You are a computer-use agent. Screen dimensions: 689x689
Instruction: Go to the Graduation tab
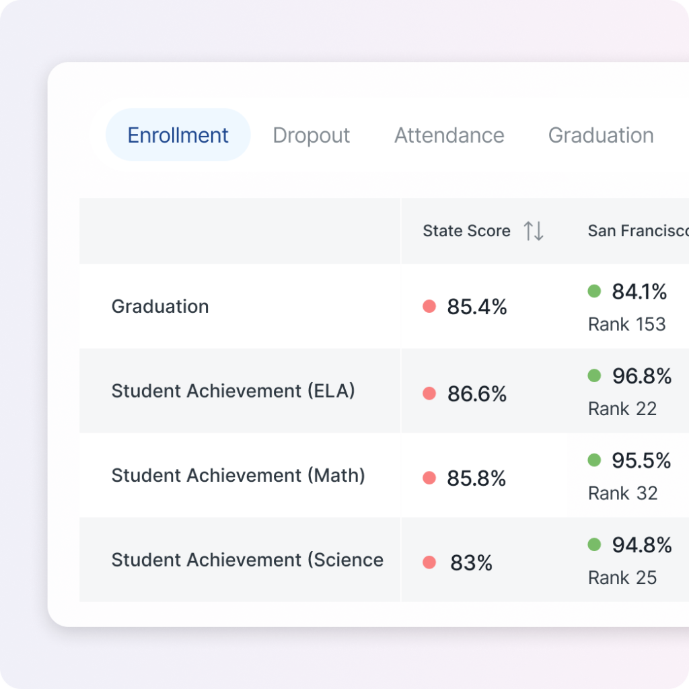[601, 135]
